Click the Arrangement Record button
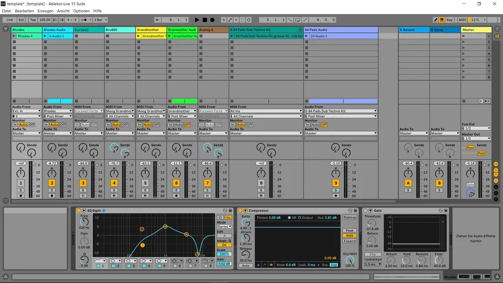This screenshot has width=503, height=283. (x=212, y=20)
